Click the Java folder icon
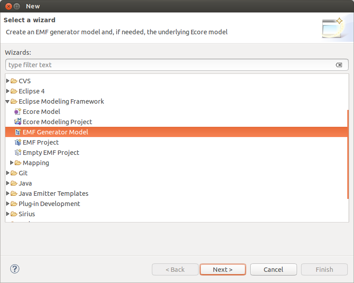Screen dimensions: 354x283 tap(14, 183)
